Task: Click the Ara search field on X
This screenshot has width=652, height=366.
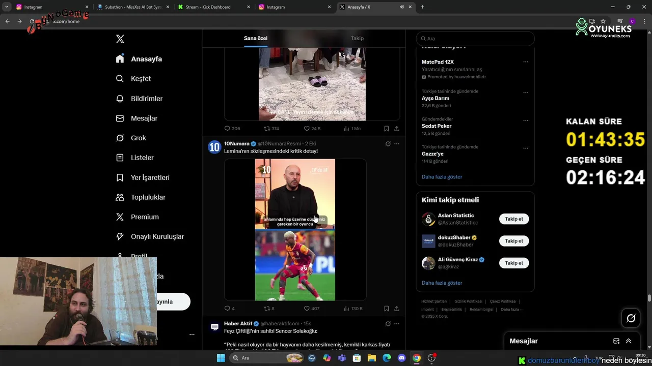Action: coord(475,39)
